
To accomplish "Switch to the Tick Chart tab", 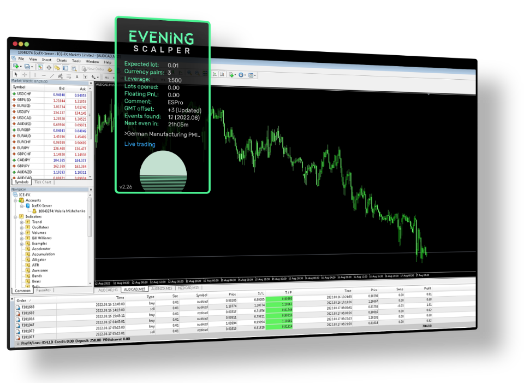I will click(x=43, y=182).
